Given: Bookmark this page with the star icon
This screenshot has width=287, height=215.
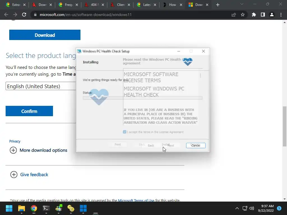Looking at the screenshot, I should click(243, 15).
